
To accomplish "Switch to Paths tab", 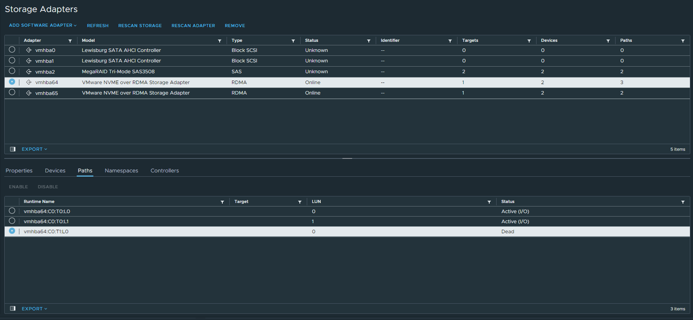I will tap(85, 170).
